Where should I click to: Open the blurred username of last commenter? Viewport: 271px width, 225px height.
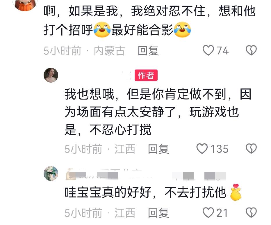pos(146,175)
